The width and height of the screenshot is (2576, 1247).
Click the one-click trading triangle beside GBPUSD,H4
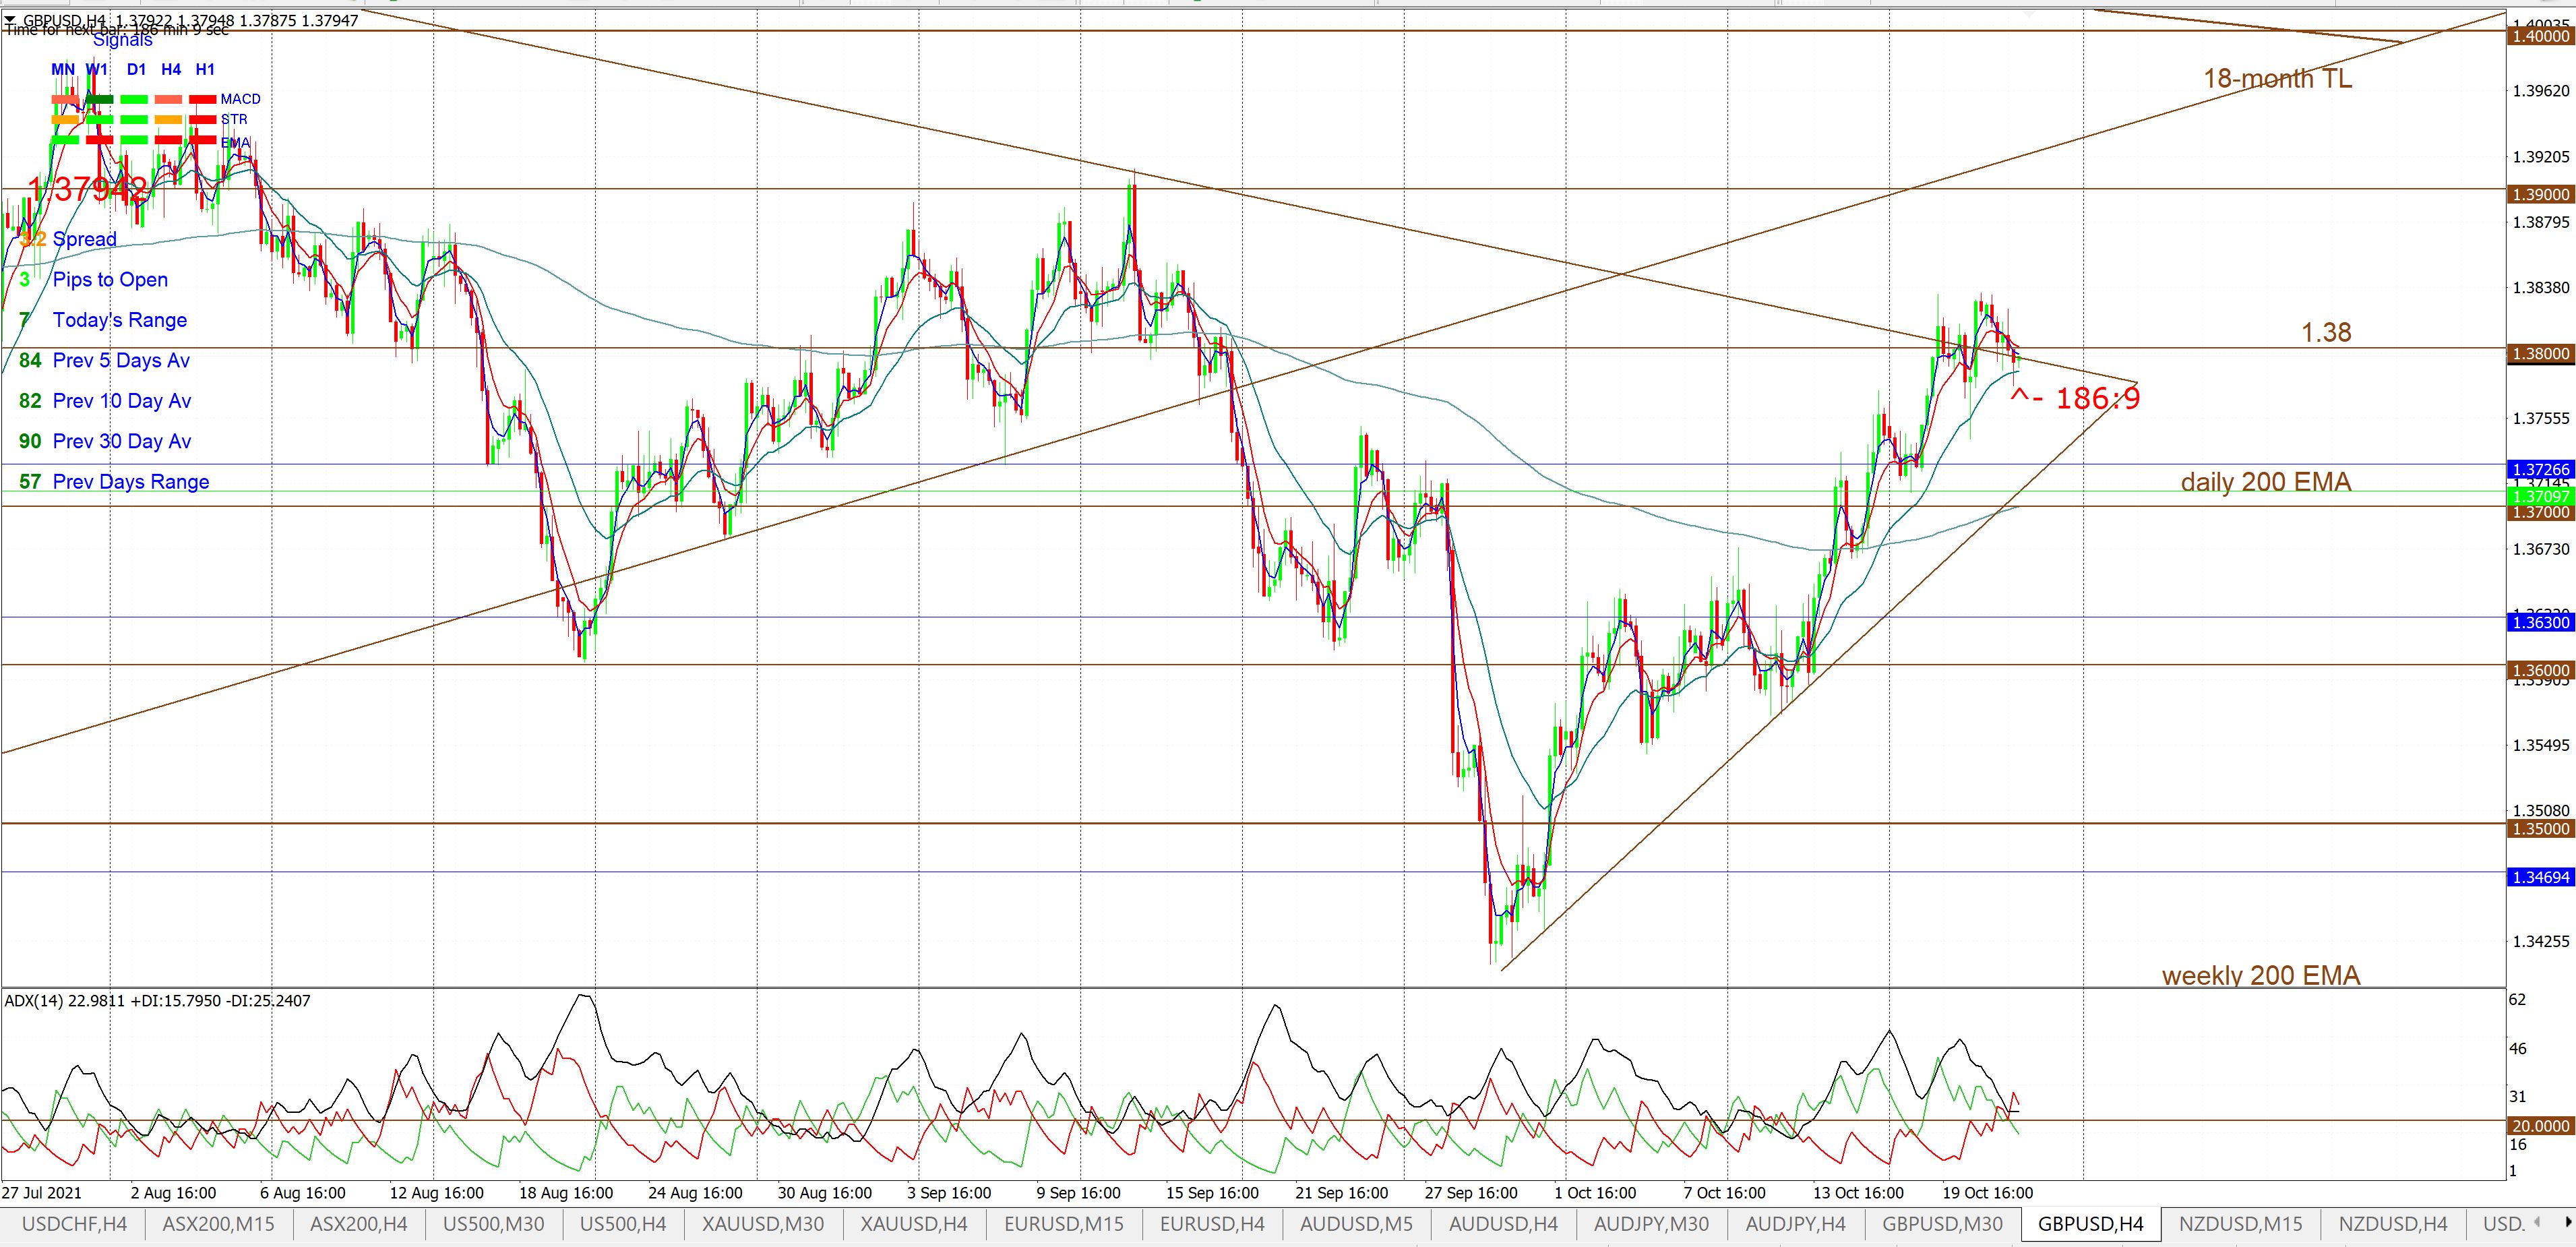pyautogui.click(x=10, y=20)
